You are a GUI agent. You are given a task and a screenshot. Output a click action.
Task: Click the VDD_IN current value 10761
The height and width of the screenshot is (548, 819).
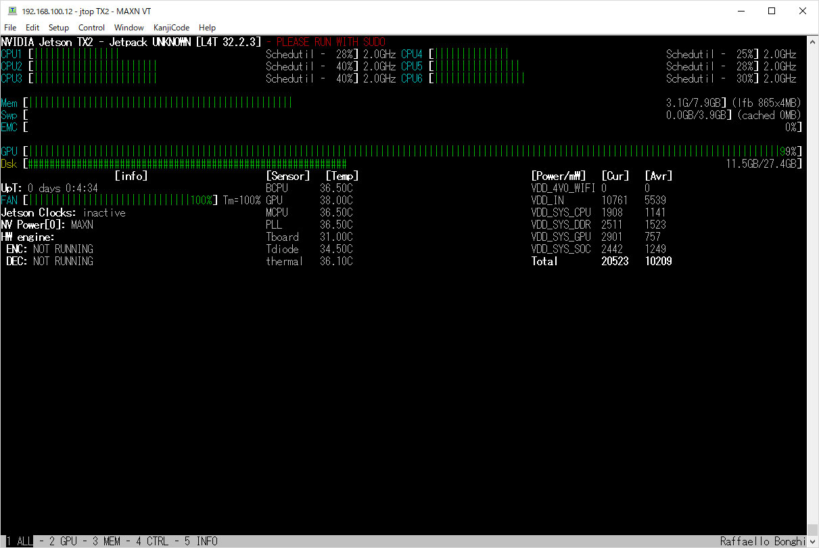point(615,200)
